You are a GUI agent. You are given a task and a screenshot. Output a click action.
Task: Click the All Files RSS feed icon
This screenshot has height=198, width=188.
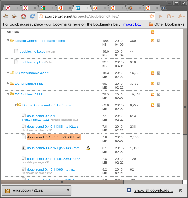tap(153, 32)
